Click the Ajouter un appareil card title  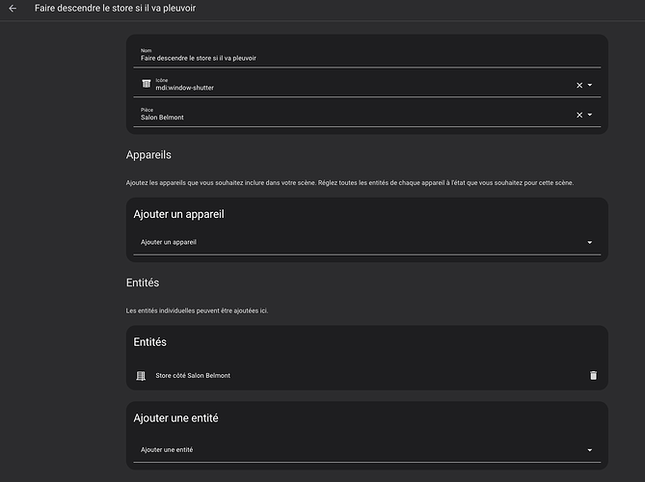(178, 214)
